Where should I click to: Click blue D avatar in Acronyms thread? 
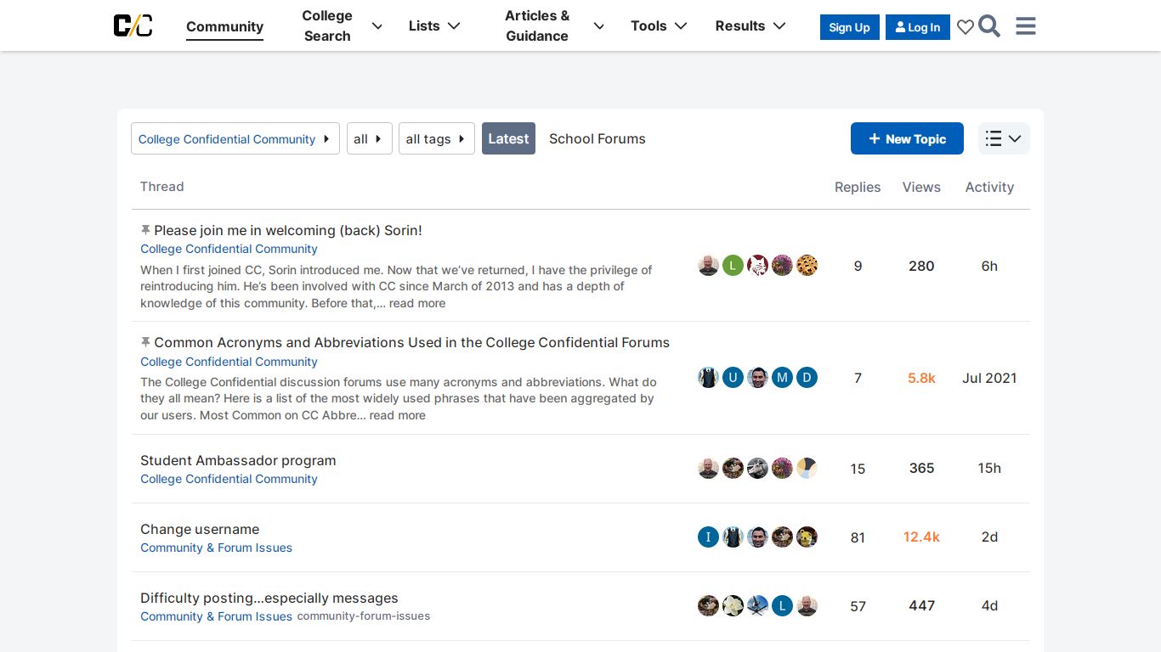pyautogui.click(x=807, y=378)
